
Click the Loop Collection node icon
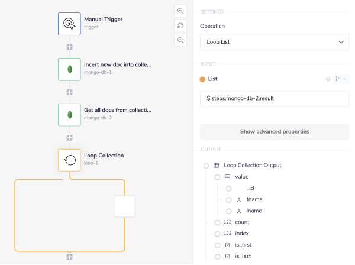[69, 160]
